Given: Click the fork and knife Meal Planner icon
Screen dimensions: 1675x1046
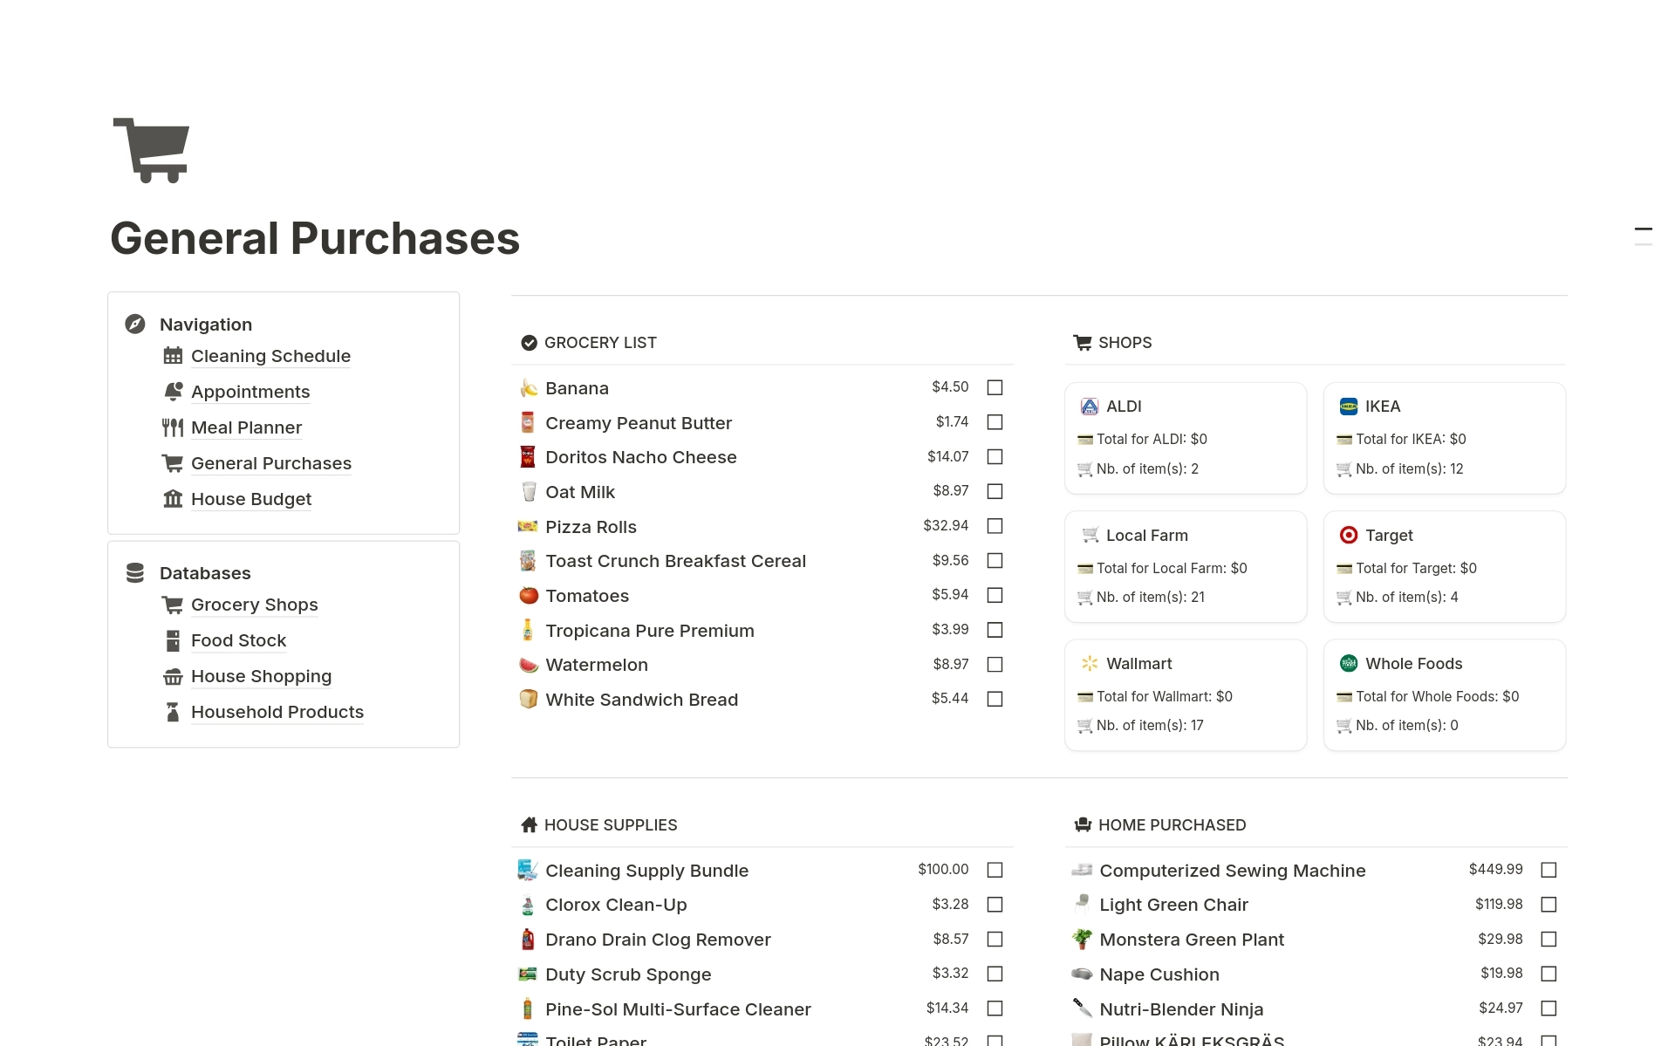Looking at the screenshot, I should (x=173, y=427).
